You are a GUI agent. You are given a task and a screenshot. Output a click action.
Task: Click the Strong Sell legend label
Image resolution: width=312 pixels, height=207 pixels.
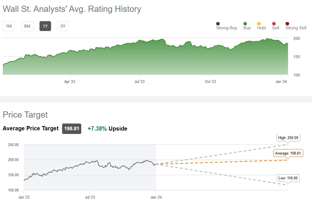click(296, 28)
